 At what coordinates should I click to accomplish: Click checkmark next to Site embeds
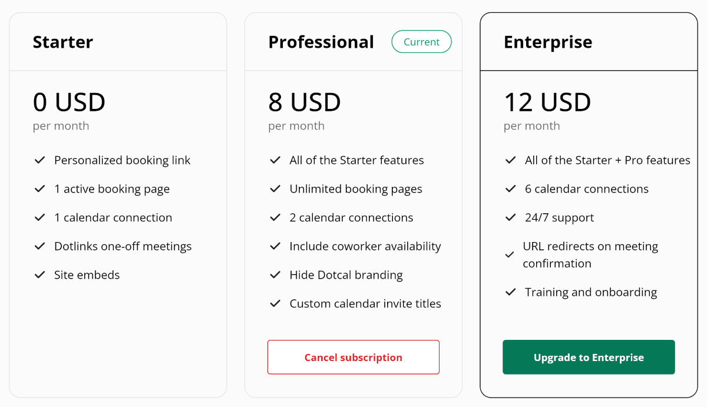click(x=40, y=275)
